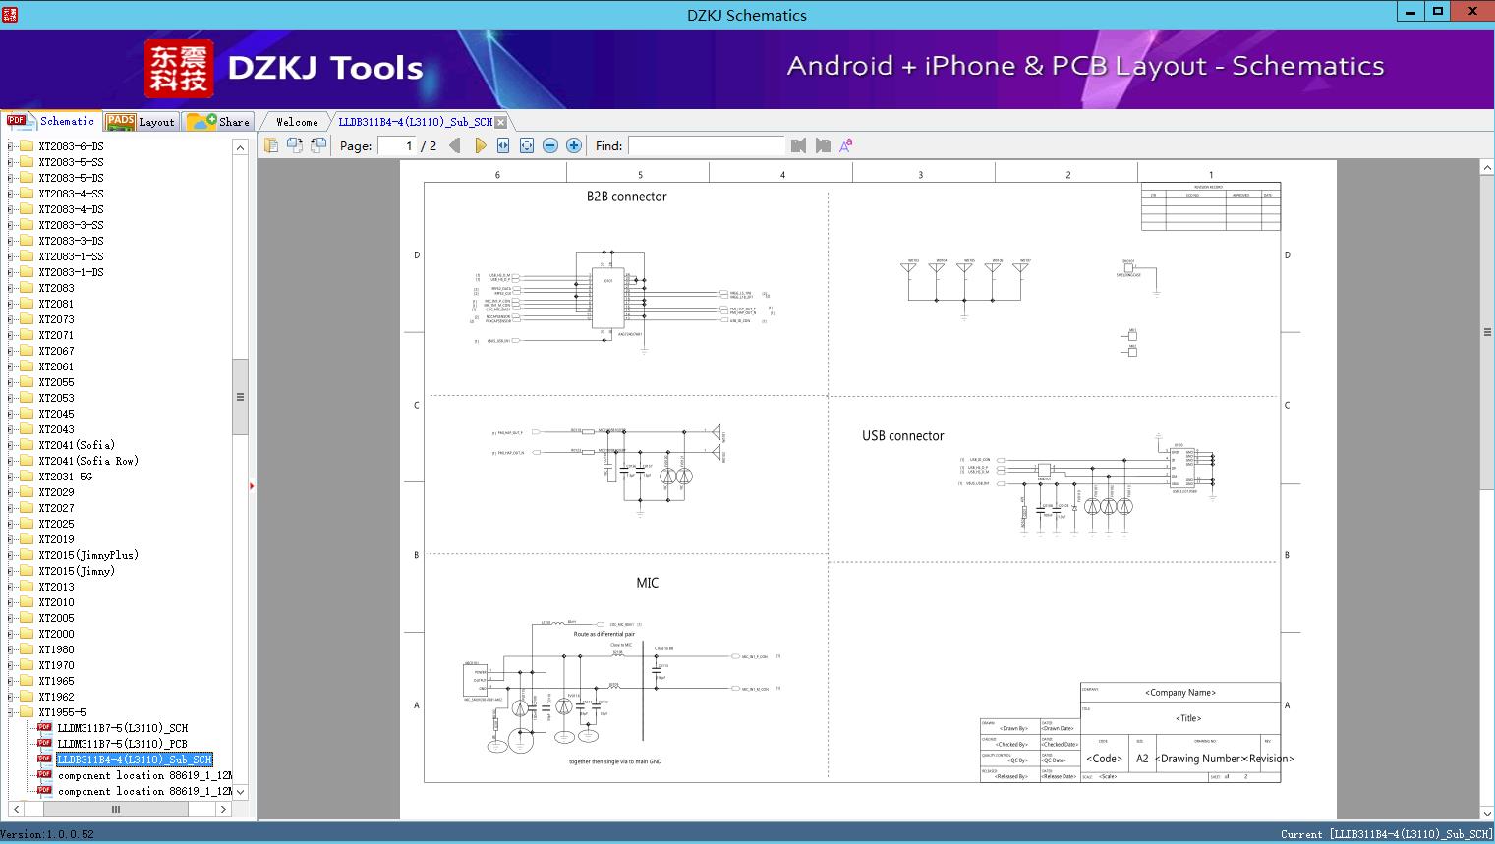Click tree horizontal scroll right arrow
The height and width of the screenshot is (844, 1495).
click(223, 810)
